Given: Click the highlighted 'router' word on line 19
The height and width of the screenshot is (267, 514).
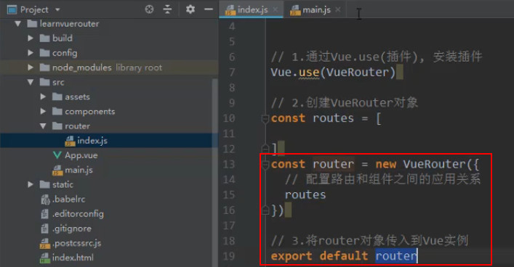Looking at the screenshot, I should 396,256.
